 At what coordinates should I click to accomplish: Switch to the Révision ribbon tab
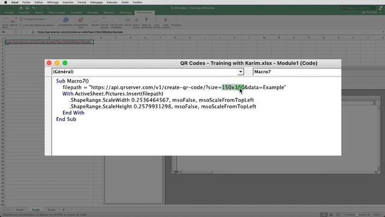tap(109, 12)
